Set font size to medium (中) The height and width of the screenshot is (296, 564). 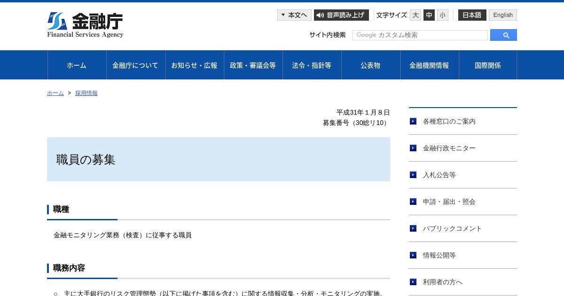[x=429, y=15]
